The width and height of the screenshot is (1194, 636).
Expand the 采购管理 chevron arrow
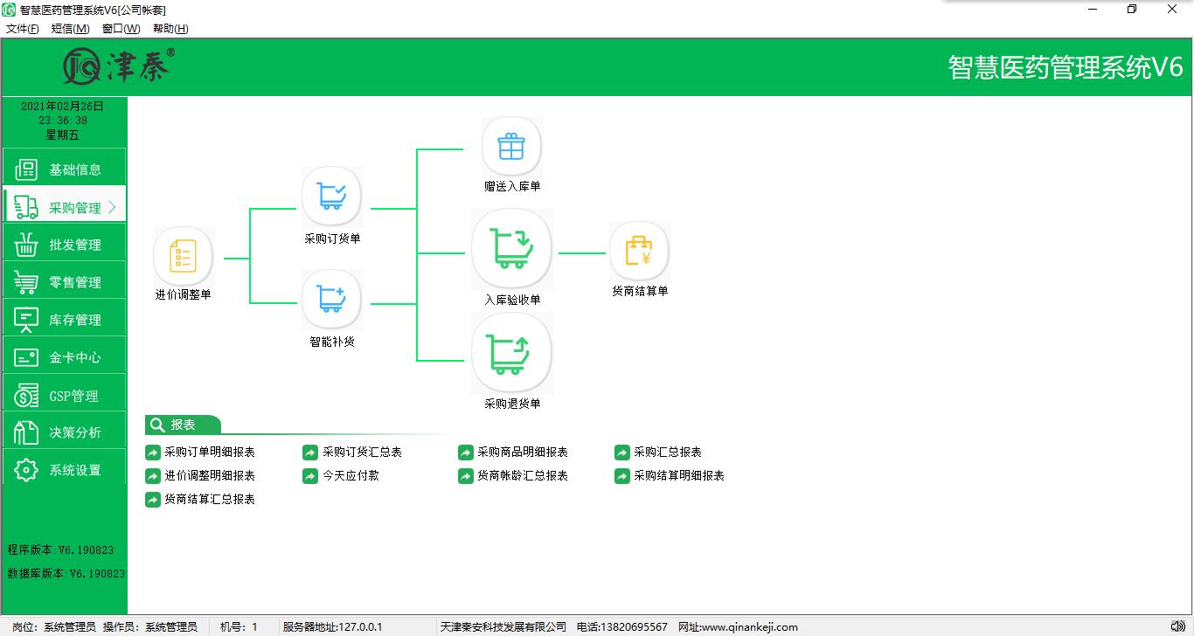[112, 208]
